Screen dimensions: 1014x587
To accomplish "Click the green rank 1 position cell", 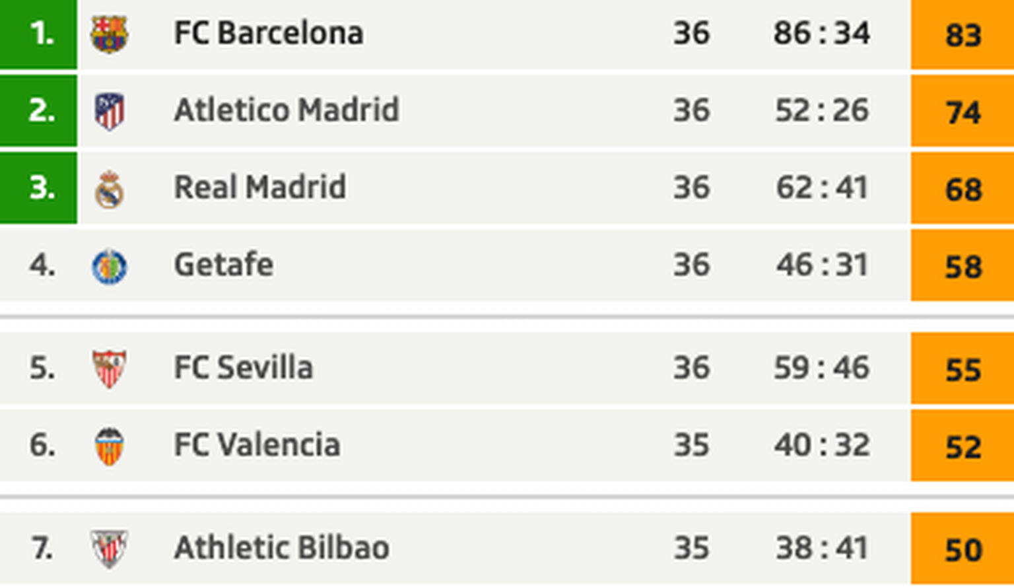I will 38,34.
